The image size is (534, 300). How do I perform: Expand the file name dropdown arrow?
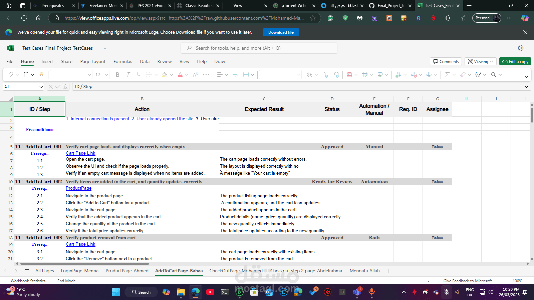[x=104, y=48]
